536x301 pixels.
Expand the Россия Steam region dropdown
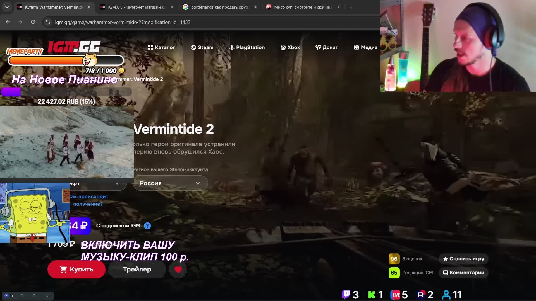point(170,183)
